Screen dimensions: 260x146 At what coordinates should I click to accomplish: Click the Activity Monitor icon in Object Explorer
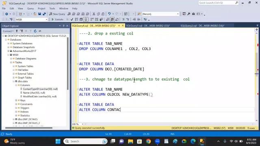[x=40, y=31]
